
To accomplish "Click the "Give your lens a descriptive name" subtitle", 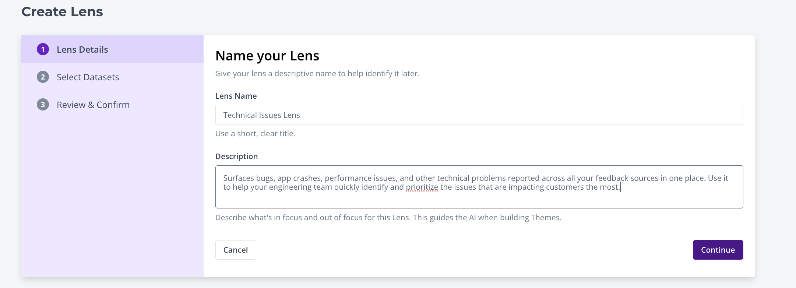I will 317,74.
